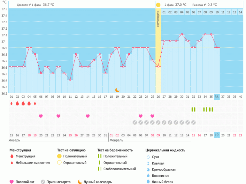This screenshot has width=246, height=184.
Task: Select the highlighted date 19 in February
Action: (x=217, y=135)
